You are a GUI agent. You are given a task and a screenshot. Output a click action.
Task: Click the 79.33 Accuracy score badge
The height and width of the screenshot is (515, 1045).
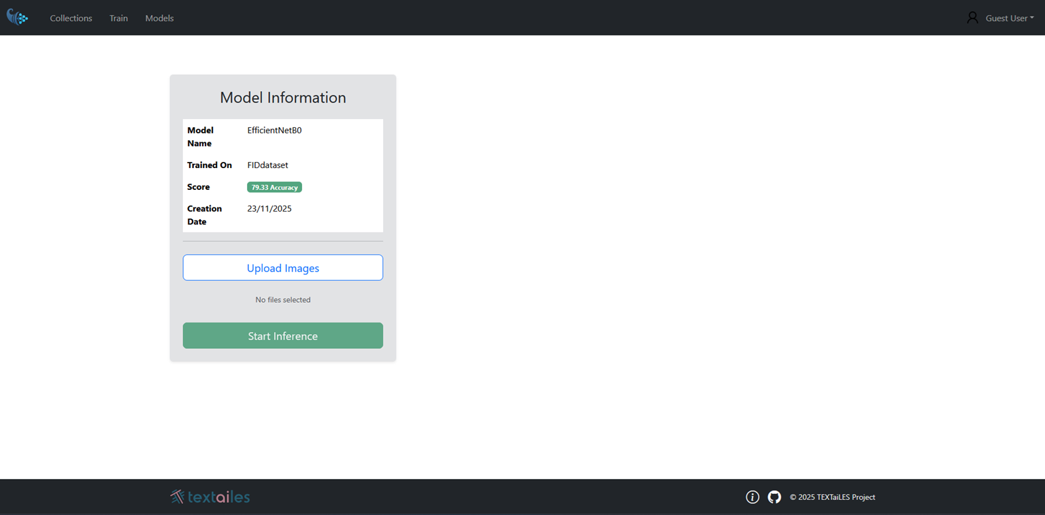click(274, 187)
